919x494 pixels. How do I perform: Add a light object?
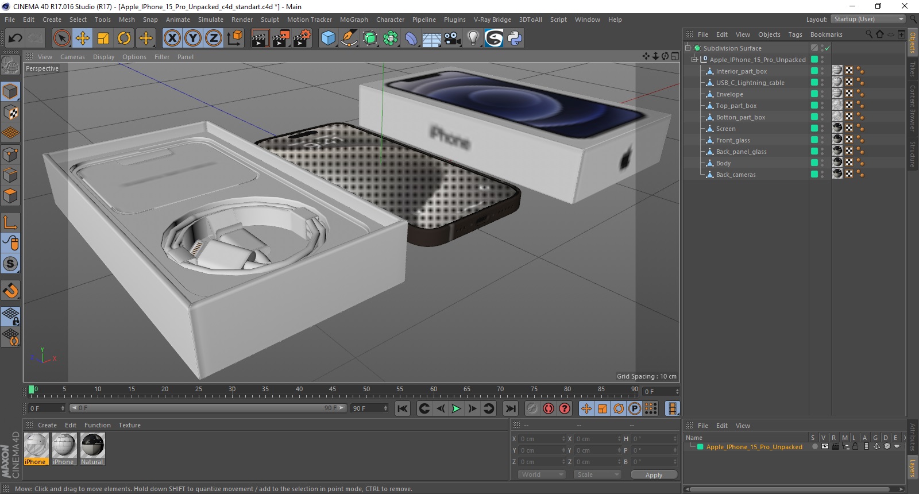click(473, 38)
